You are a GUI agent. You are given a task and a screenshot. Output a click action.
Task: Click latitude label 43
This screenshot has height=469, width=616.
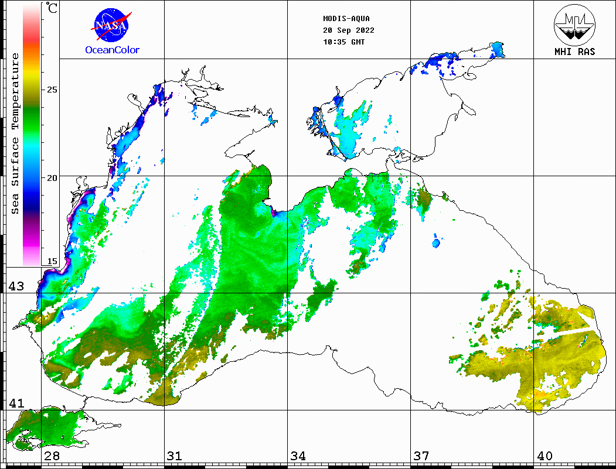(x=16, y=286)
